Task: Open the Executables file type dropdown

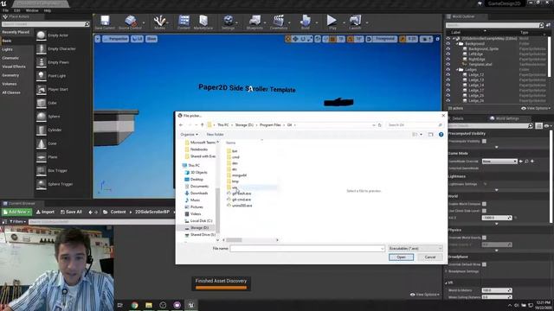Action: tap(415, 249)
